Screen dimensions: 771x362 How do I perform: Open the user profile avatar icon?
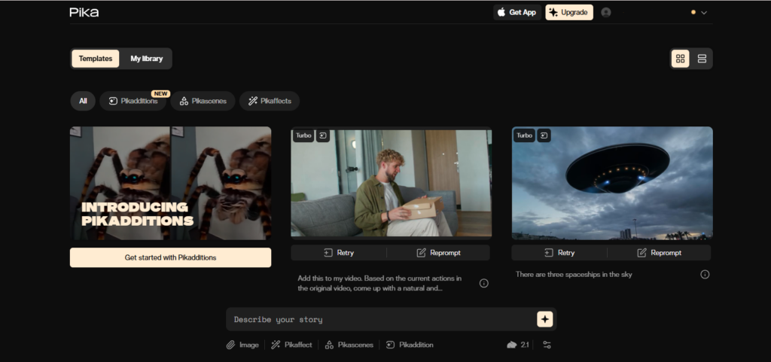tap(606, 12)
